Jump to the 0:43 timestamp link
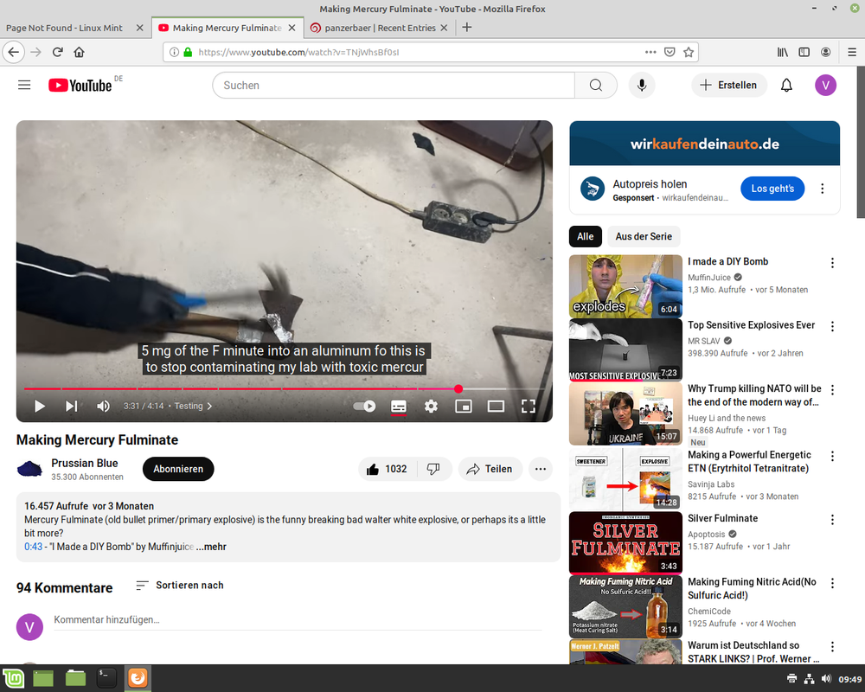 pos(33,547)
